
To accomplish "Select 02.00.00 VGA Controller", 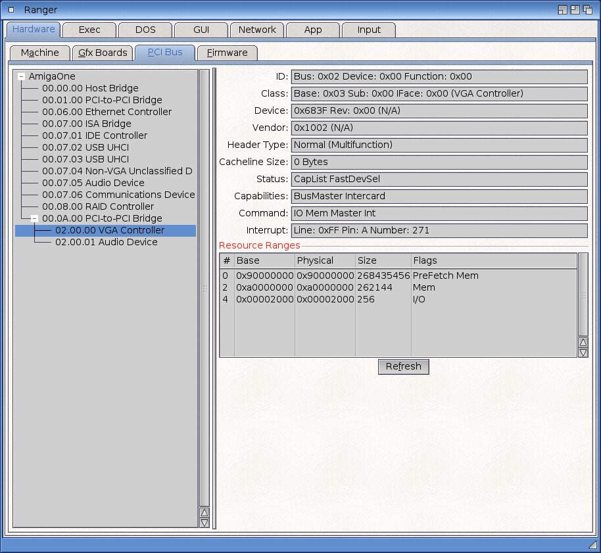I will point(105,230).
